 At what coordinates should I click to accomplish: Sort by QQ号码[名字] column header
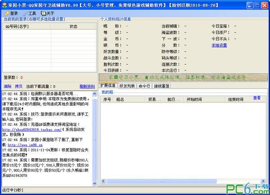[27, 27]
